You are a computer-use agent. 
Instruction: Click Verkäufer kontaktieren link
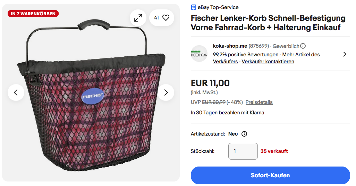[268, 62]
